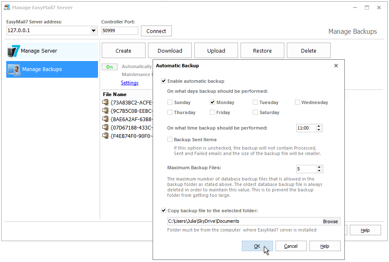This screenshot has width=389, height=262.
Task: Select backup file icon for {9C7B5C0B-EEBC
Action: tap(105, 111)
